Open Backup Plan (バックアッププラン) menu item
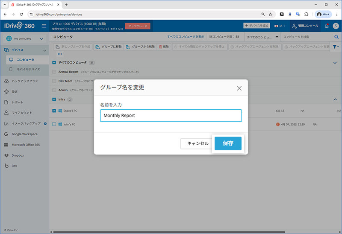The width and height of the screenshot is (342, 234). point(24,81)
